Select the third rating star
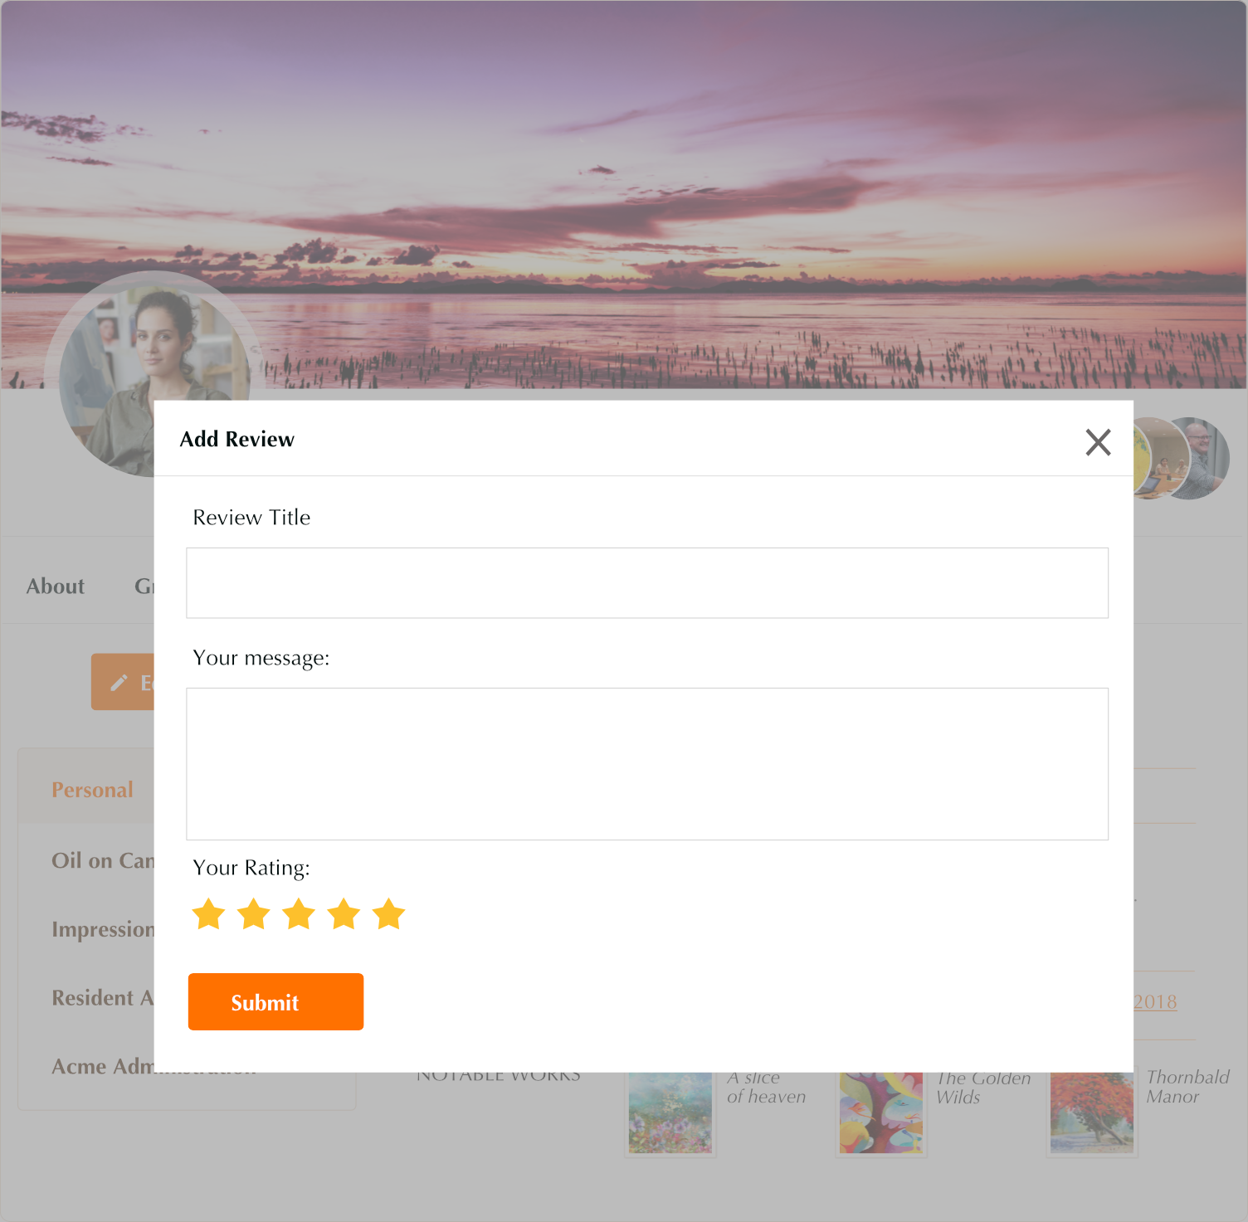Image resolution: width=1248 pixels, height=1222 pixels. (x=299, y=914)
